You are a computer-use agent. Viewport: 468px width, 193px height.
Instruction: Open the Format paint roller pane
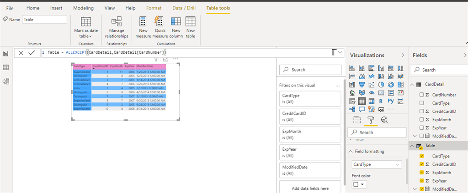coord(371,120)
